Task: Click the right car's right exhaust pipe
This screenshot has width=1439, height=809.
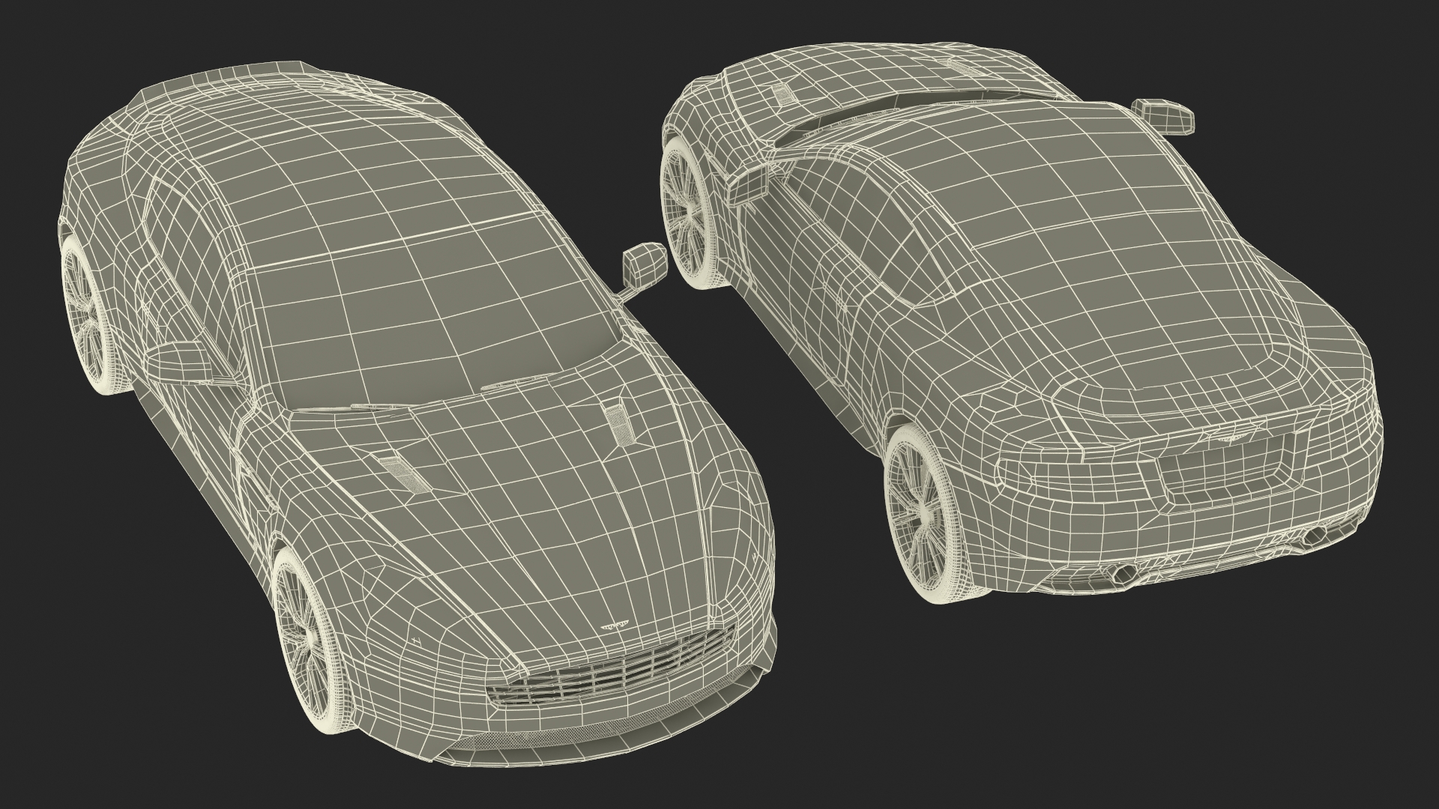Action: point(1316,535)
